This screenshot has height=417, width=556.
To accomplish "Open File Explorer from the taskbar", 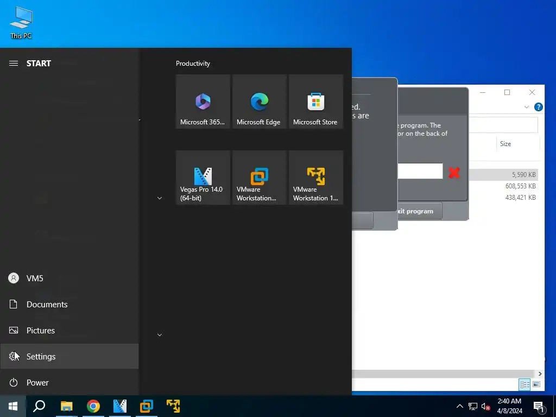I will 66,406.
